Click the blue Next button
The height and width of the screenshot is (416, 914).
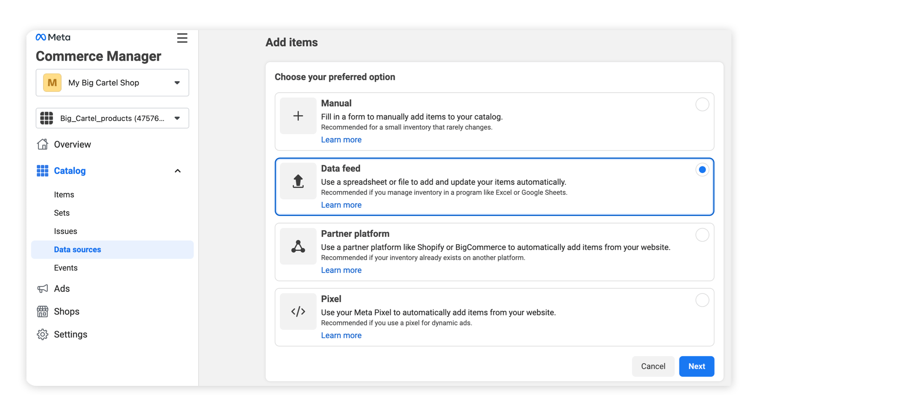[696, 366]
